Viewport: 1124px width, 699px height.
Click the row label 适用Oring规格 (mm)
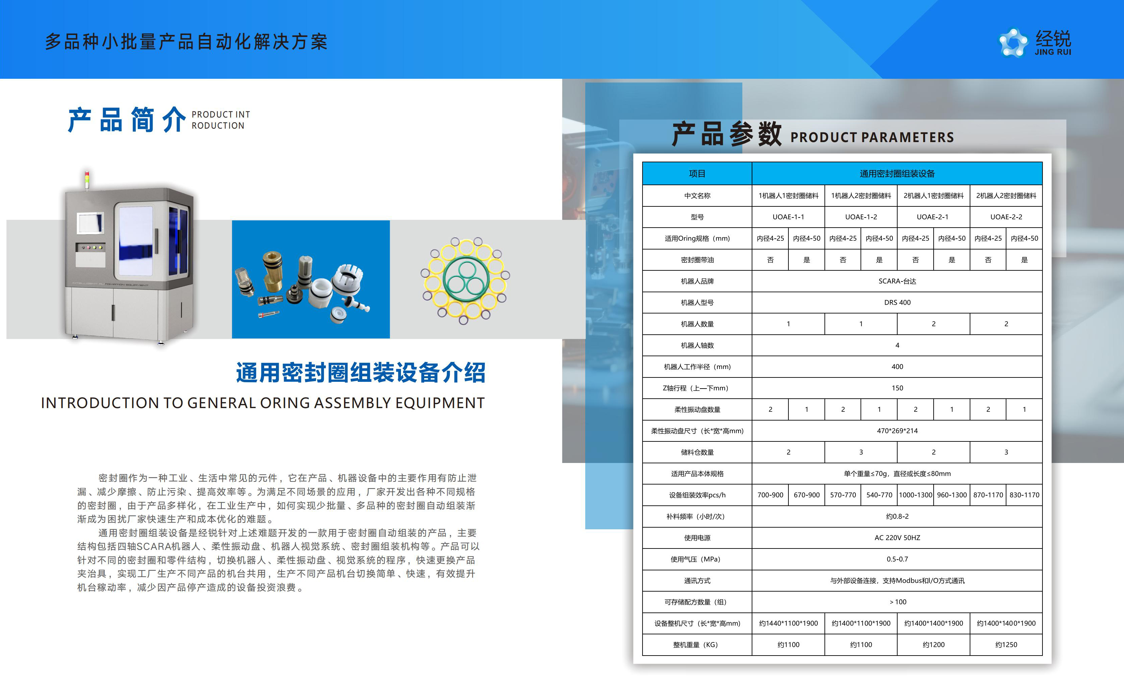click(x=697, y=238)
